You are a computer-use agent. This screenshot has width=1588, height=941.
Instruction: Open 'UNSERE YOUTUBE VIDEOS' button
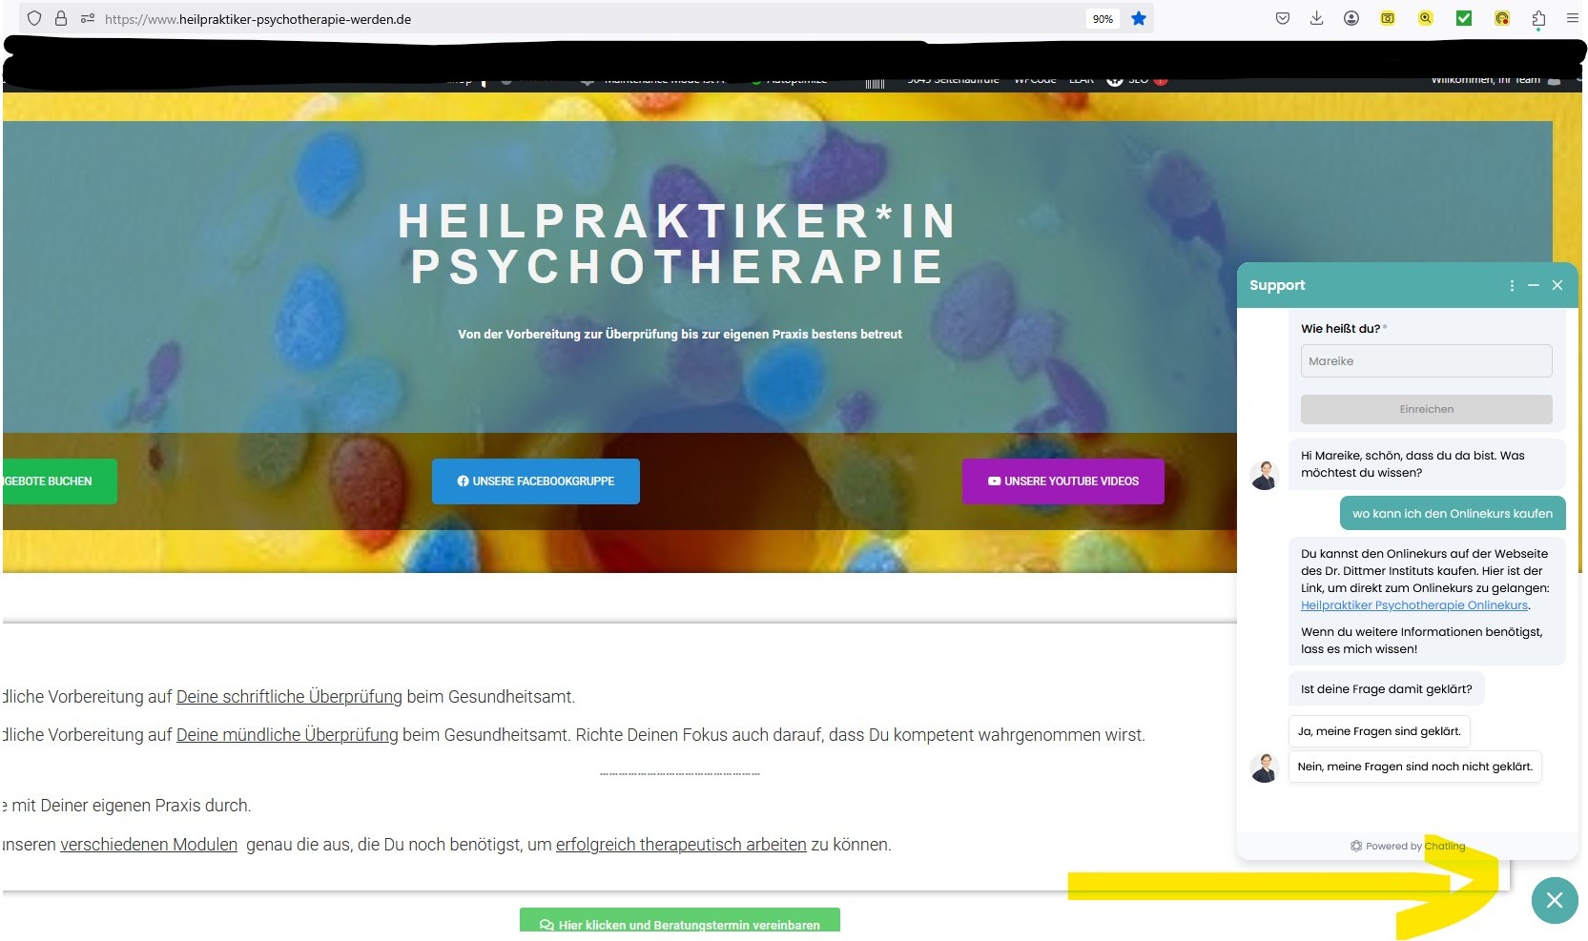(x=1063, y=481)
